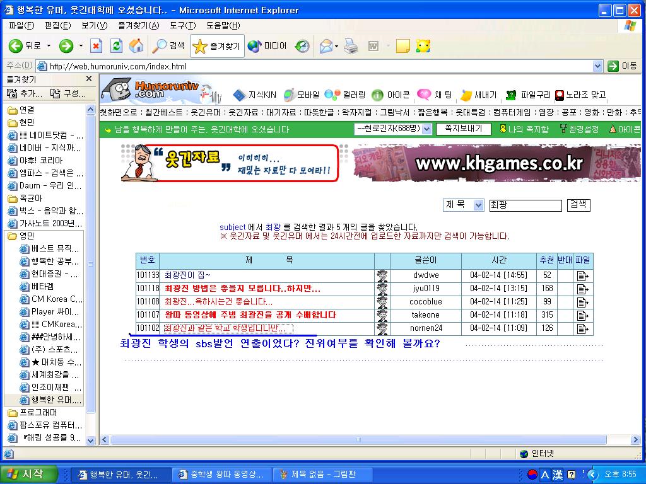Open the 새내기 icon link
Viewport: 646px width, 484px height.
(479, 95)
